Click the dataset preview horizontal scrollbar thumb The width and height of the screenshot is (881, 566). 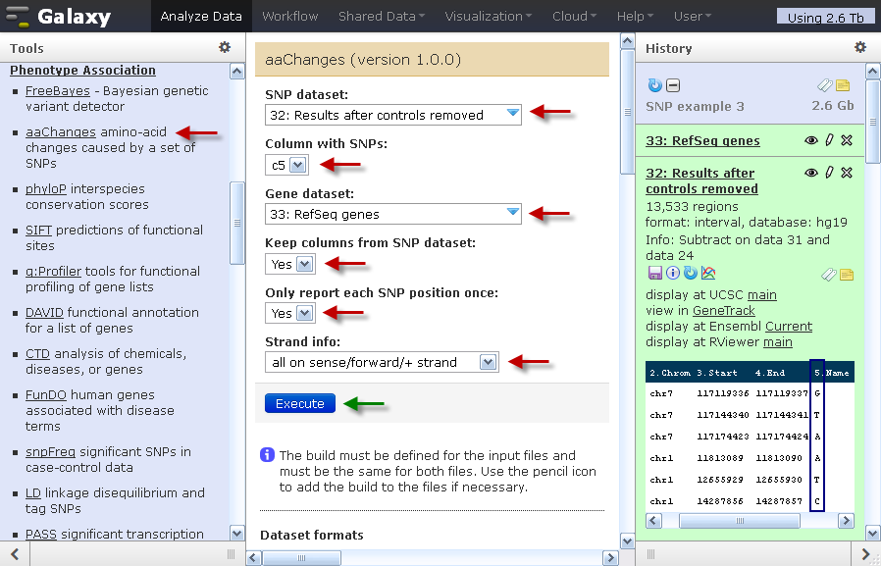click(740, 521)
